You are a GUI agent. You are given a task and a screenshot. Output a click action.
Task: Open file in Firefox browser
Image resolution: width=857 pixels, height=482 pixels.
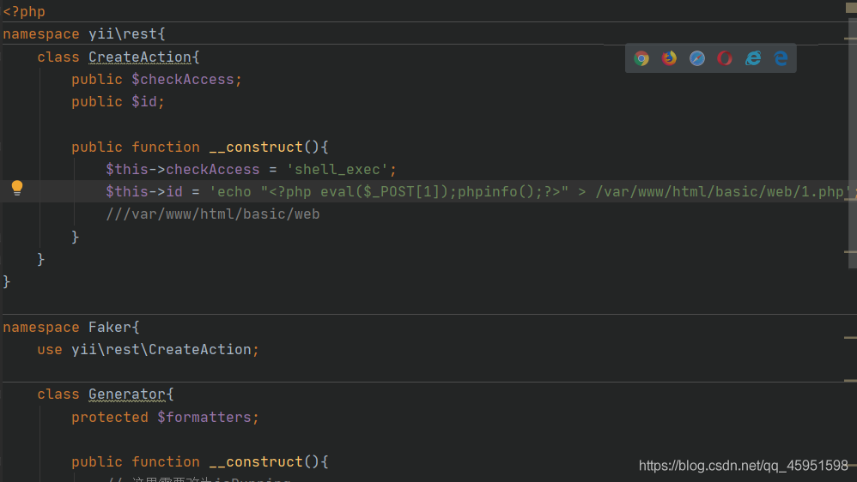click(x=669, y=58)
